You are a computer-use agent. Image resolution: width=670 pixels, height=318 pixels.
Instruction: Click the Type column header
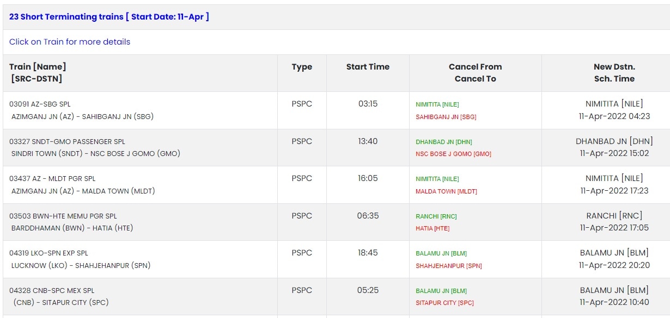click(302, 67)
